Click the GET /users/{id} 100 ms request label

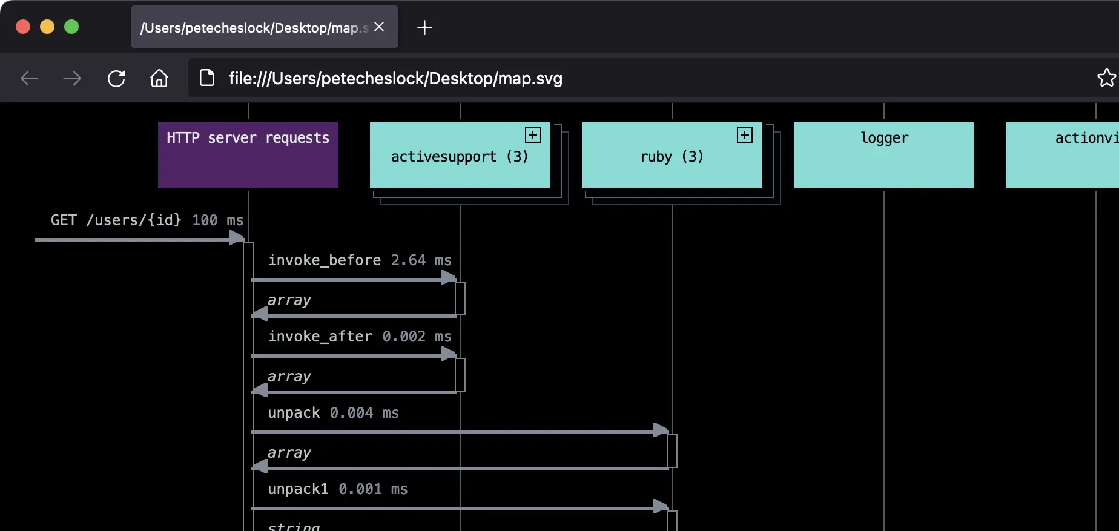[147, 220]
